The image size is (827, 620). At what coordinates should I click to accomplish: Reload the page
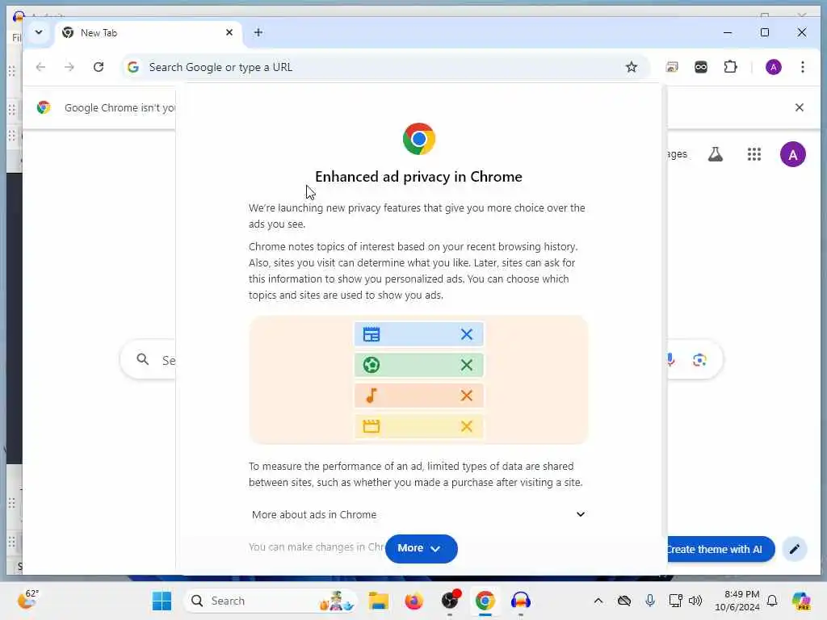(98, 67)
